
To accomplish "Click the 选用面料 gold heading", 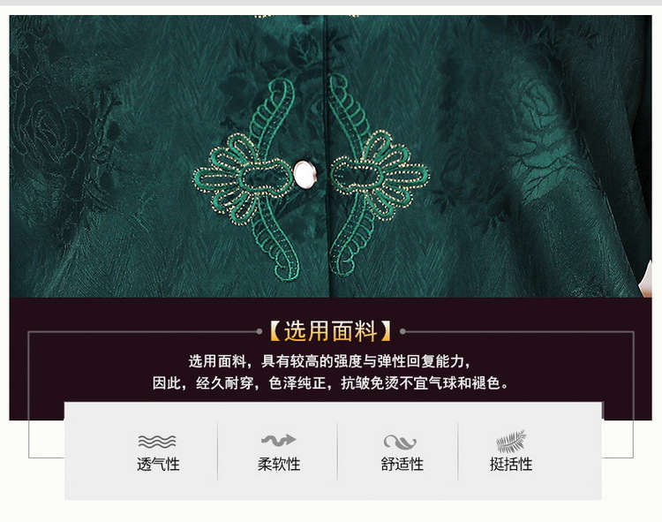I will [331, 330].
